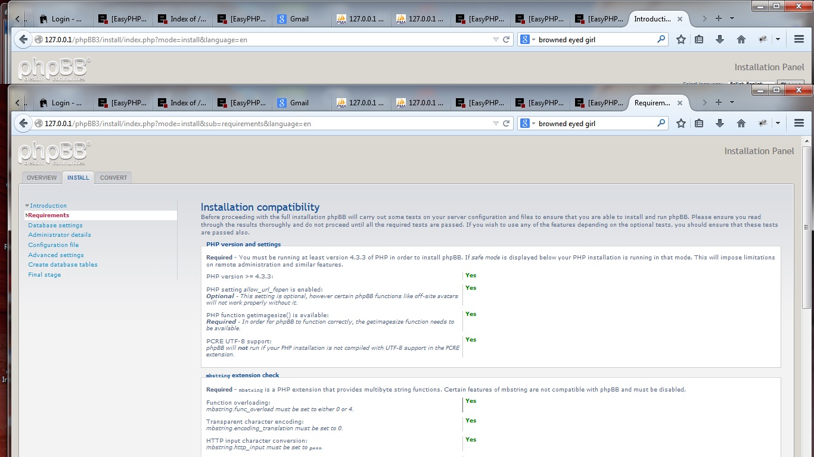Go to Home in the rear window
The image size is (814, 457).
tap(741, 39)
